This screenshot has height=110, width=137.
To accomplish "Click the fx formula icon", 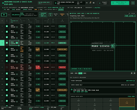I will (9, 15).
